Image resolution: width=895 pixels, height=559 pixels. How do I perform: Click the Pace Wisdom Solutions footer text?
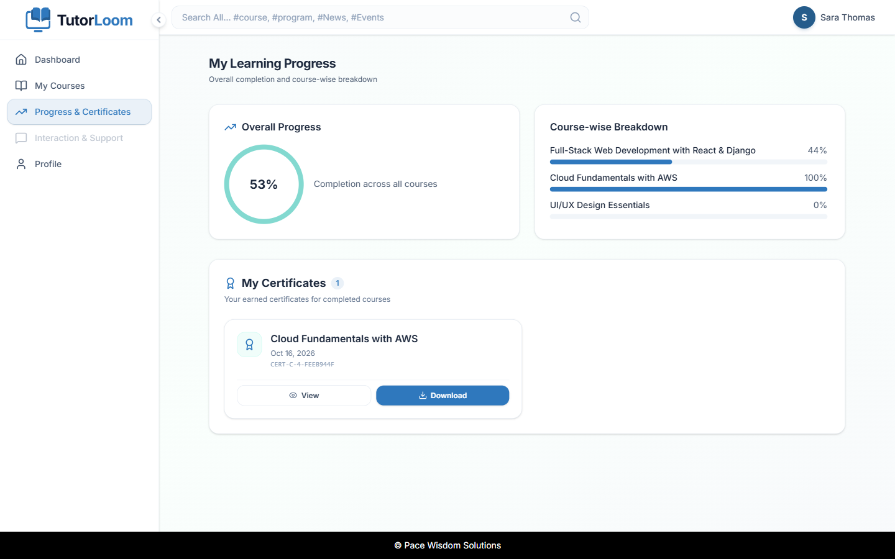447,545
